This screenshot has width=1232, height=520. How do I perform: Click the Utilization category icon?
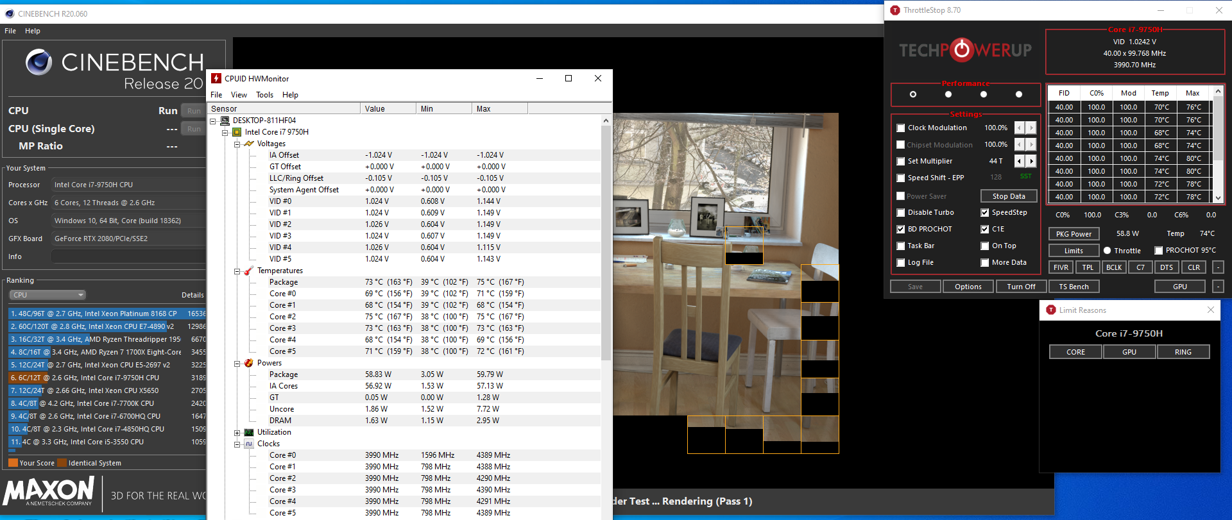click(x=249, y=432)
